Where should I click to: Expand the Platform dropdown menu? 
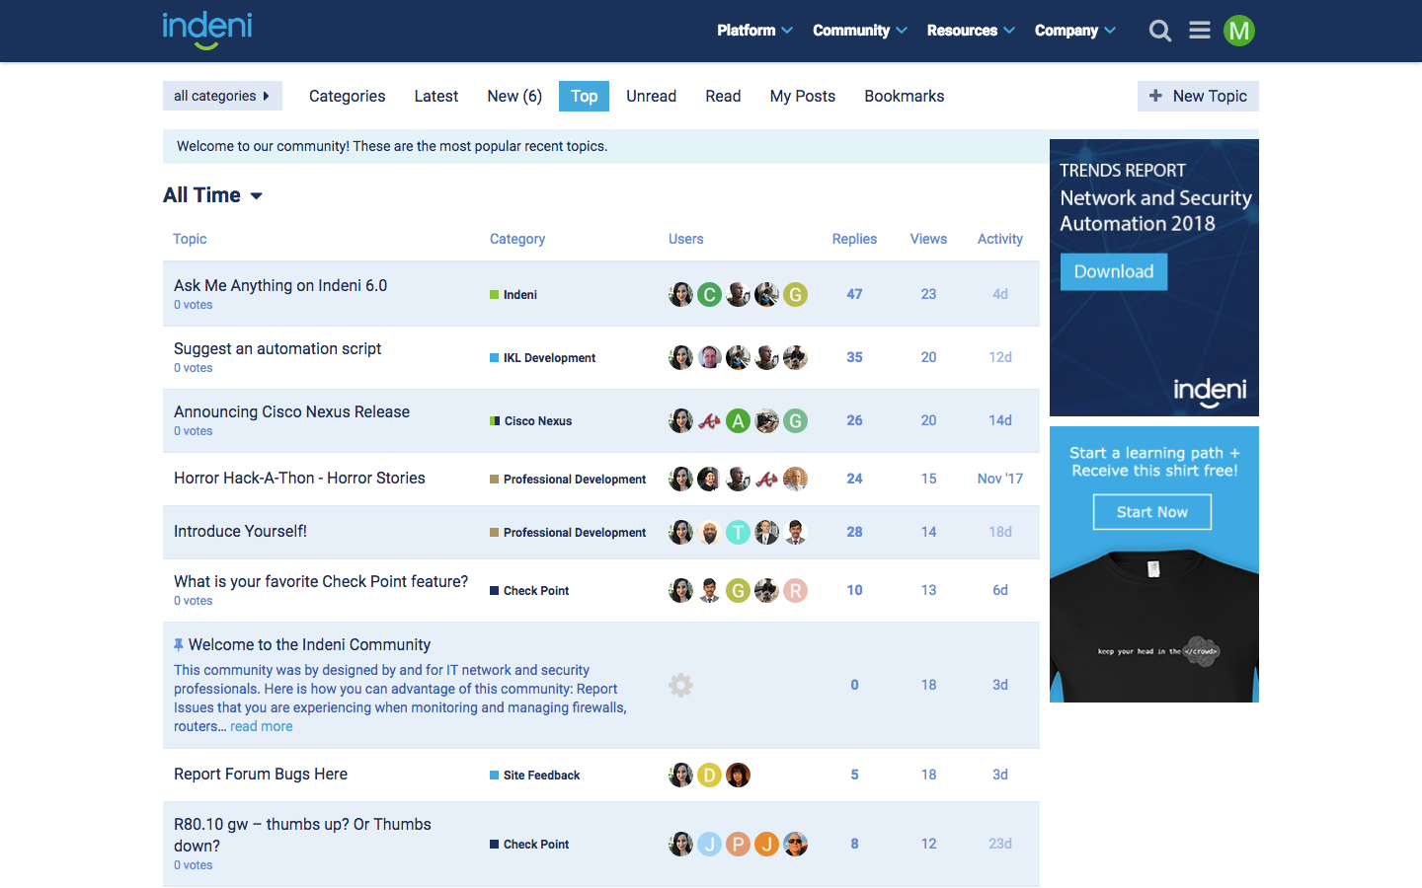[x=754, y=31]
